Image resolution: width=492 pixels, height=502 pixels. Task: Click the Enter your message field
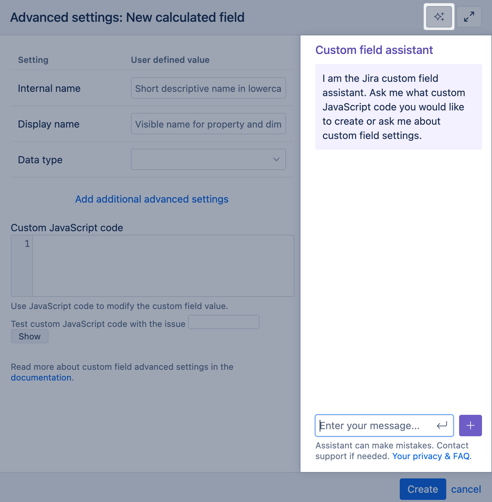click(375, 426)
